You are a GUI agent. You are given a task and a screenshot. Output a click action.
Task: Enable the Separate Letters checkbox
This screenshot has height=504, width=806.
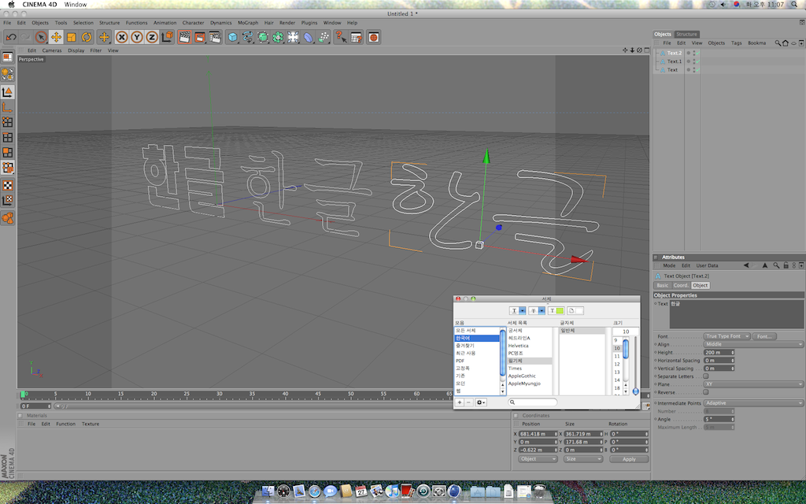point(705,376)
